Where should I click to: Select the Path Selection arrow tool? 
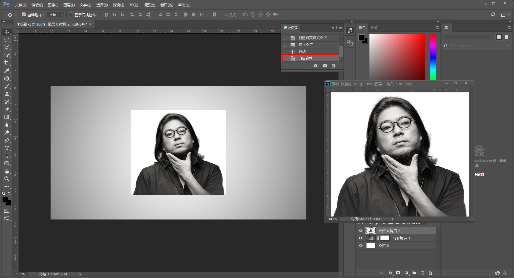7,156
